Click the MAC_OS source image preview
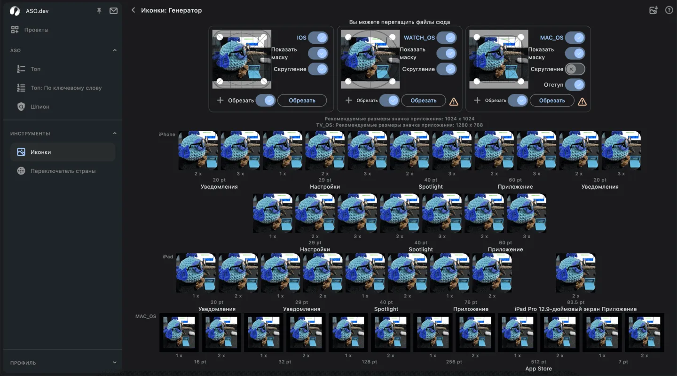The height and width of the screenshot is (376, 677). pyautogui.click(x=498, y=59)
